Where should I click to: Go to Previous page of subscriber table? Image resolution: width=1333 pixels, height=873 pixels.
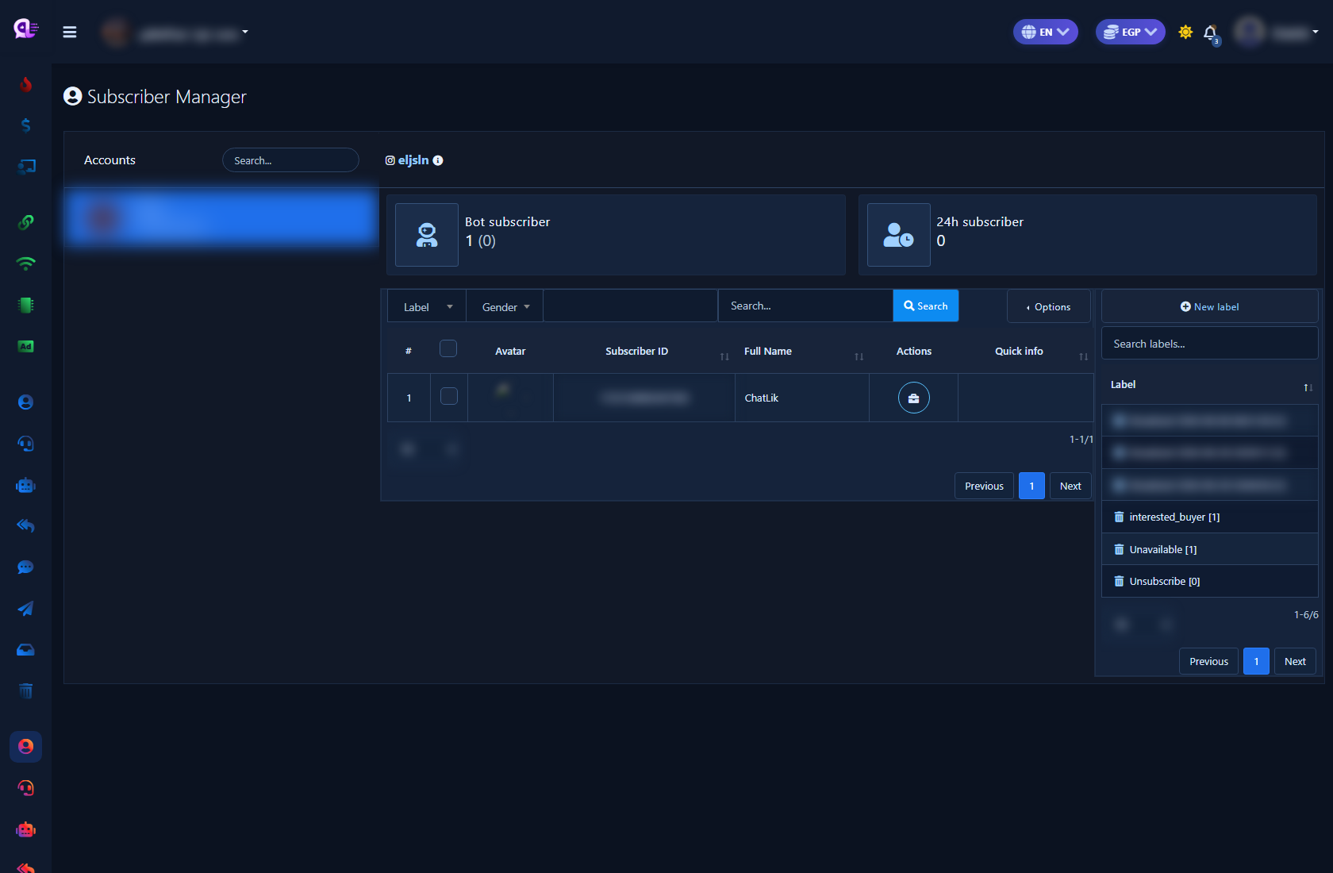coord(984,486)
